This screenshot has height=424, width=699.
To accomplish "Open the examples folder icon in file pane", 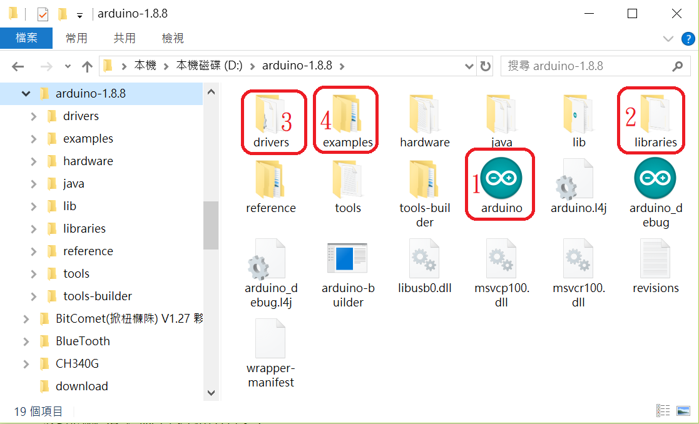I will [x=347, y=114].
